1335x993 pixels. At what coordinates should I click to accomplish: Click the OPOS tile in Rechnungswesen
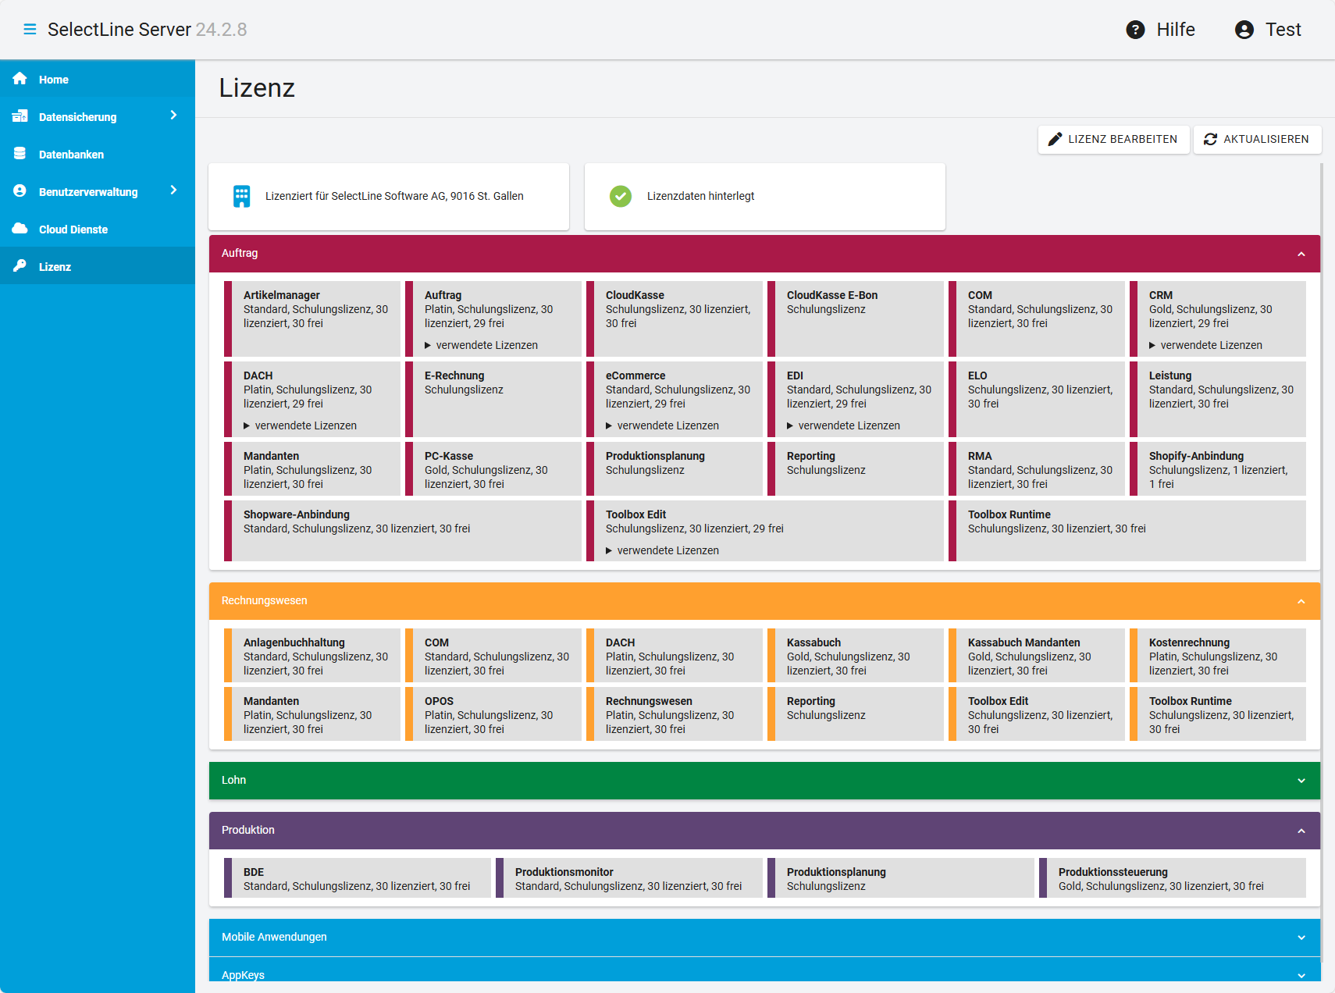[493, 714]
